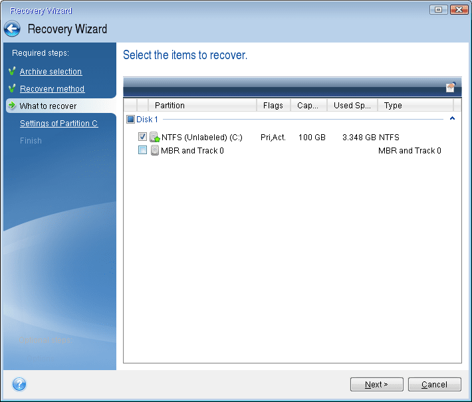Image resolution: width=472 pixels, height=402 pixels.
Task: Open help with the question mark icon
Action: pyautogui.click(x=19, y=384)
